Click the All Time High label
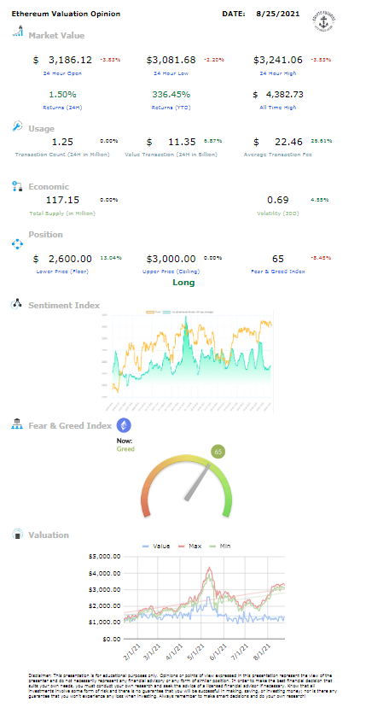 [x=278, y=108]
